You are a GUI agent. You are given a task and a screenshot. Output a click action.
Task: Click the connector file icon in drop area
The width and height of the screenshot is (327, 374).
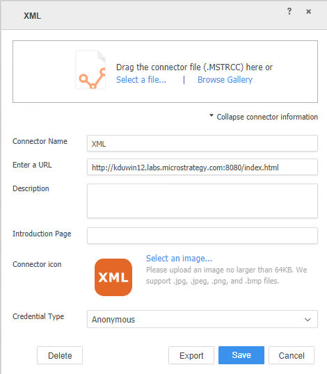pos(91,70)
